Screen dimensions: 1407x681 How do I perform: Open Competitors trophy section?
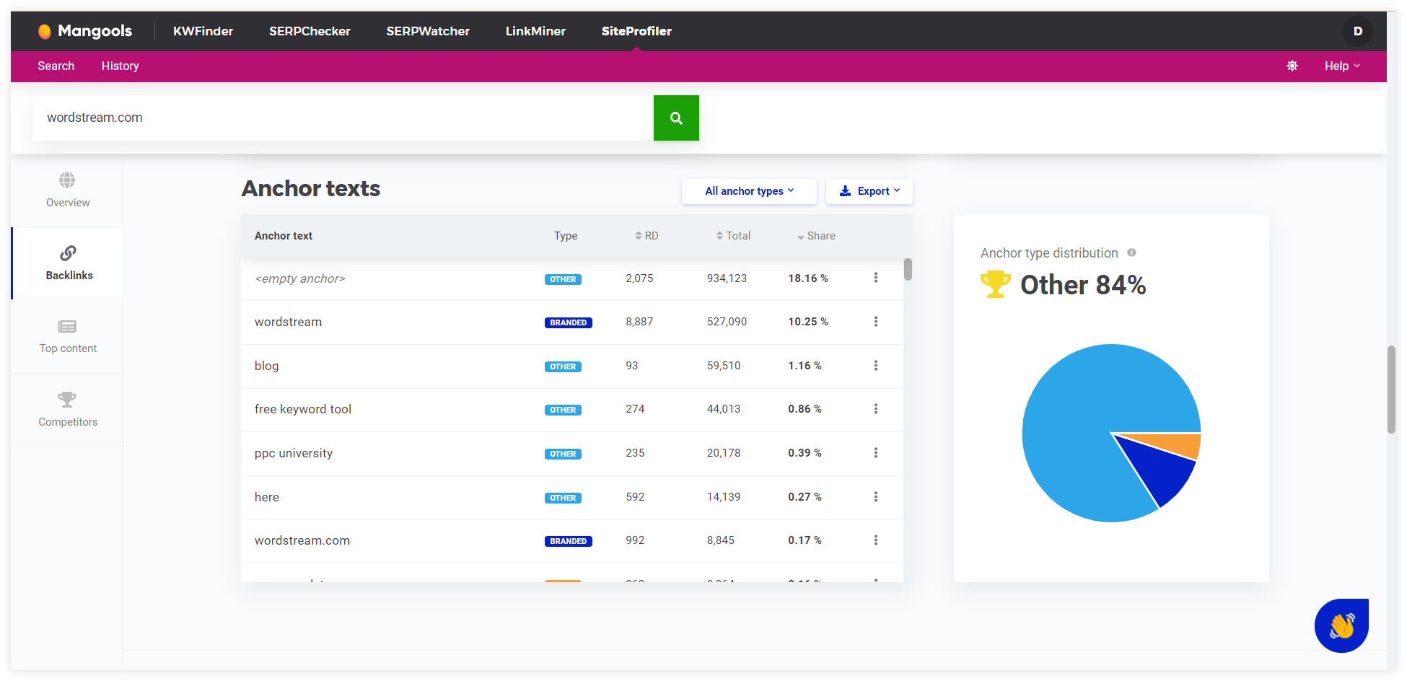pyautogui.click(x=68, y=410)
